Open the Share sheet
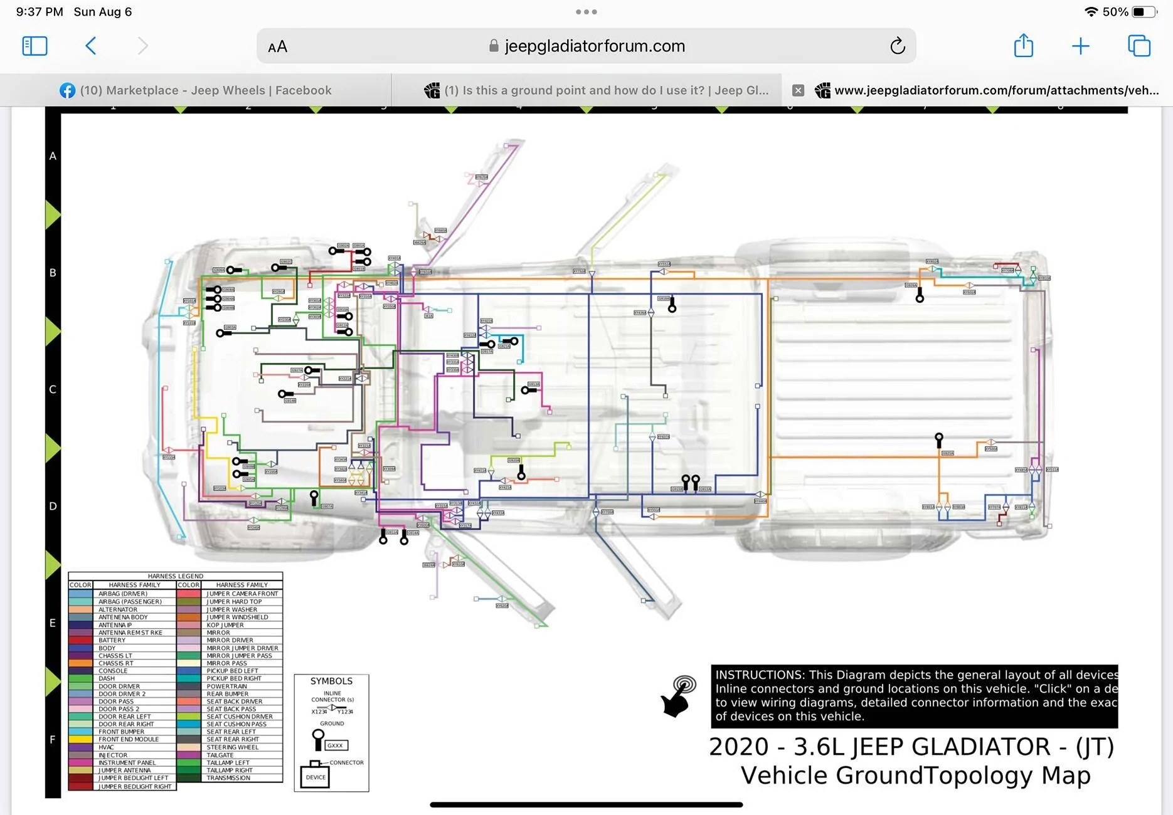 [1024, 45]
